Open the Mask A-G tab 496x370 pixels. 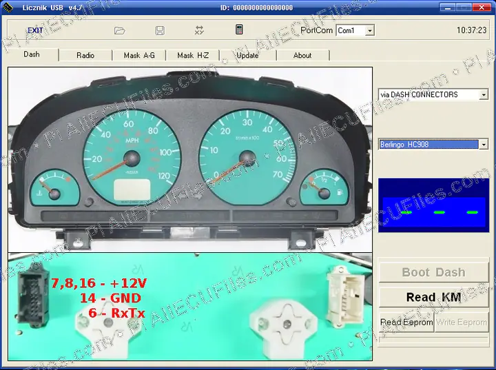139,55
